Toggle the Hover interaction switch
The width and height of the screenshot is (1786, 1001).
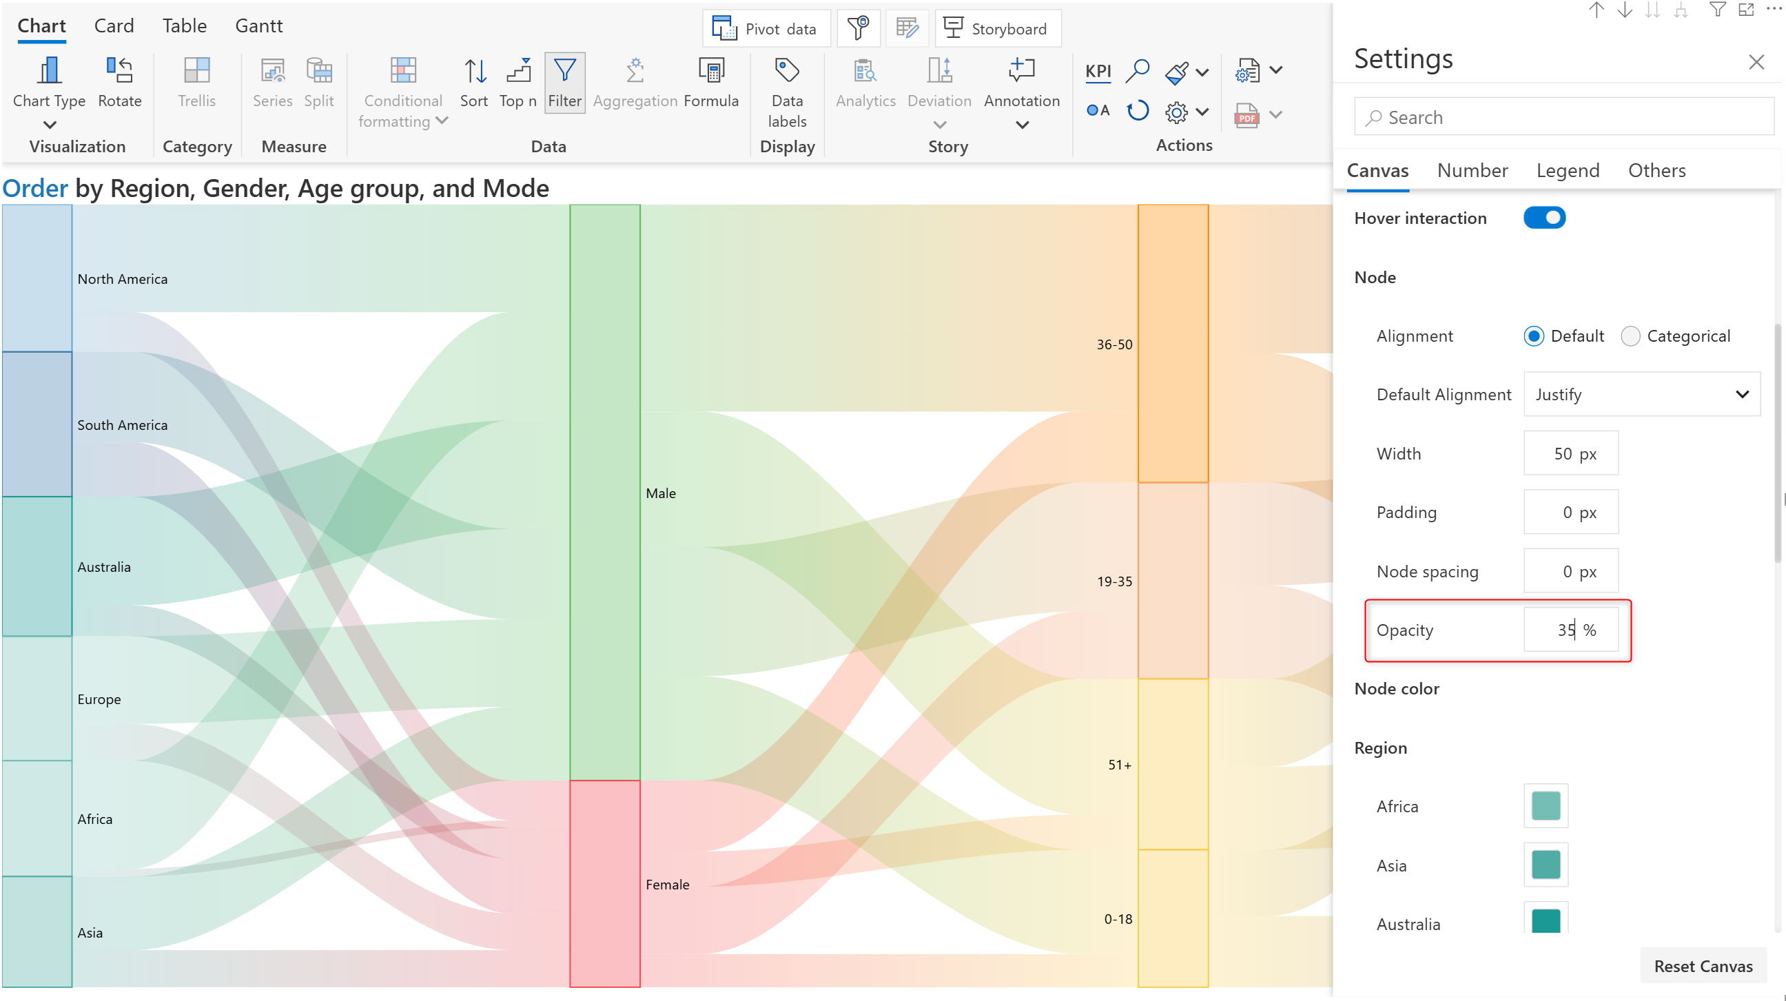coord(1543,218)
